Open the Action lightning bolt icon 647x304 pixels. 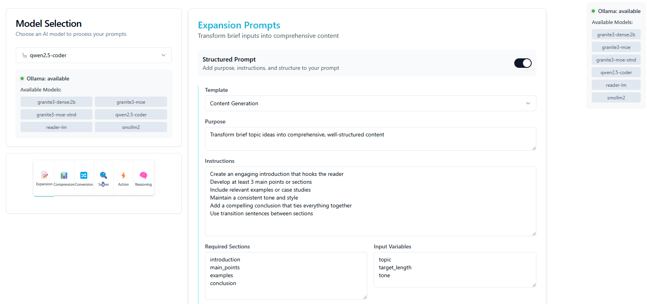tap(123, 175)
